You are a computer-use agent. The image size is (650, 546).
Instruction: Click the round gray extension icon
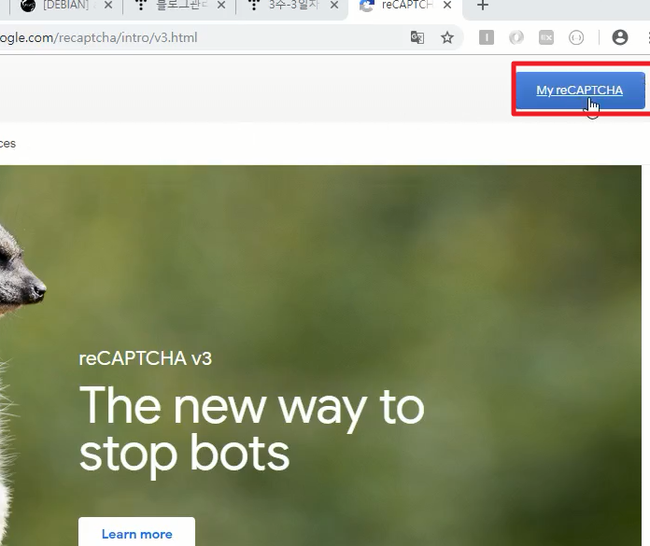pos(516,37)
